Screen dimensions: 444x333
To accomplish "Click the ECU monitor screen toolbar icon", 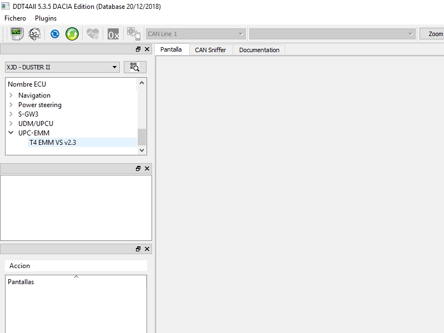I will [x=17, y=34].
